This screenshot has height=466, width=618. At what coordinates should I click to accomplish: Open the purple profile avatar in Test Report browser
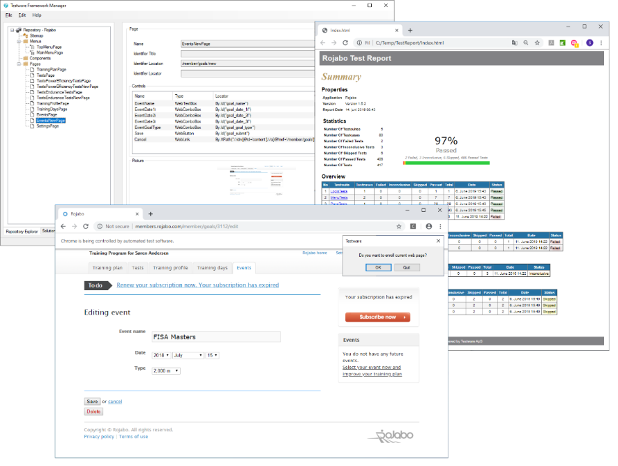point(590,42)
